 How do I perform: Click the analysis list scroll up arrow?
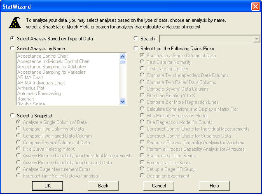click(123, 57)
